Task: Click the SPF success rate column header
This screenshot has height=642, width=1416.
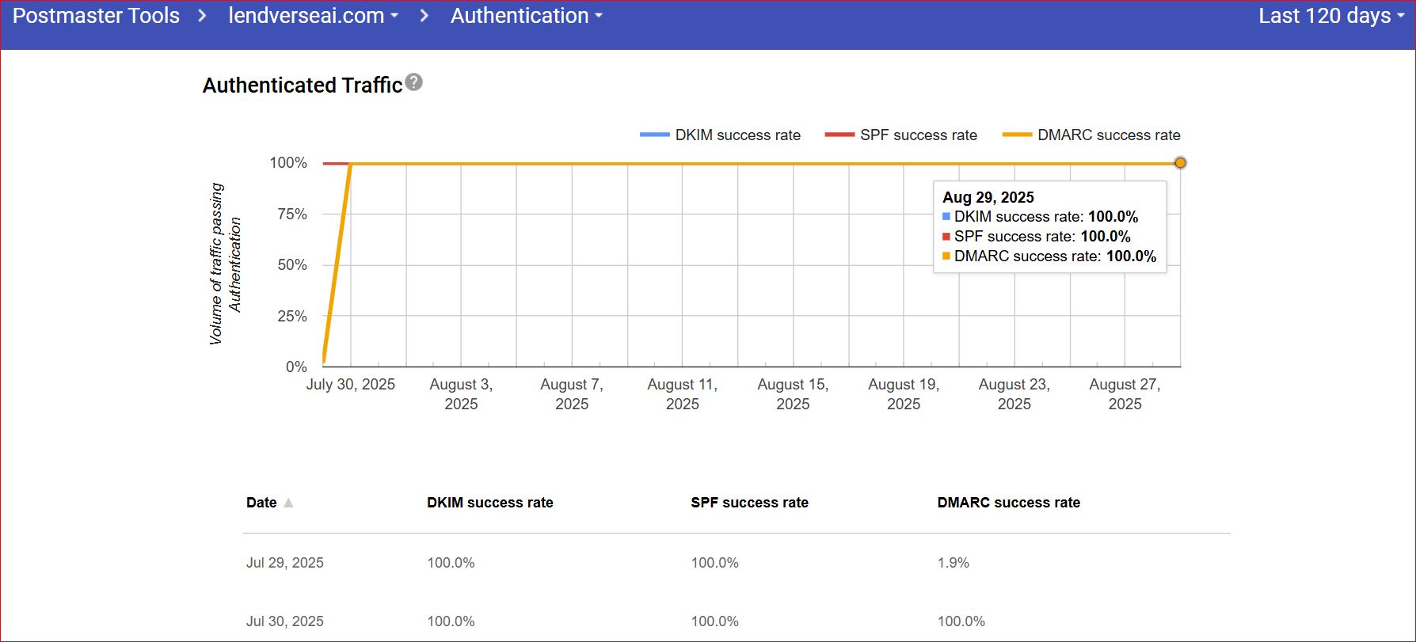Action: pyautogui.click(x=749, y=503)
